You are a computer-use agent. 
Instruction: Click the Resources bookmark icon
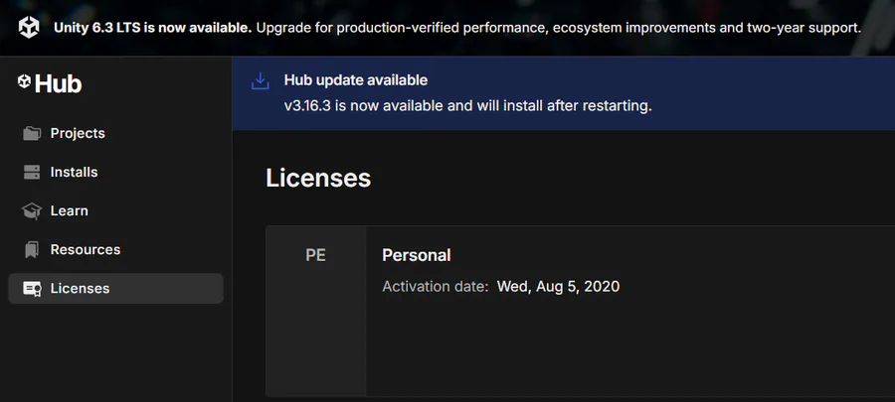32,249
